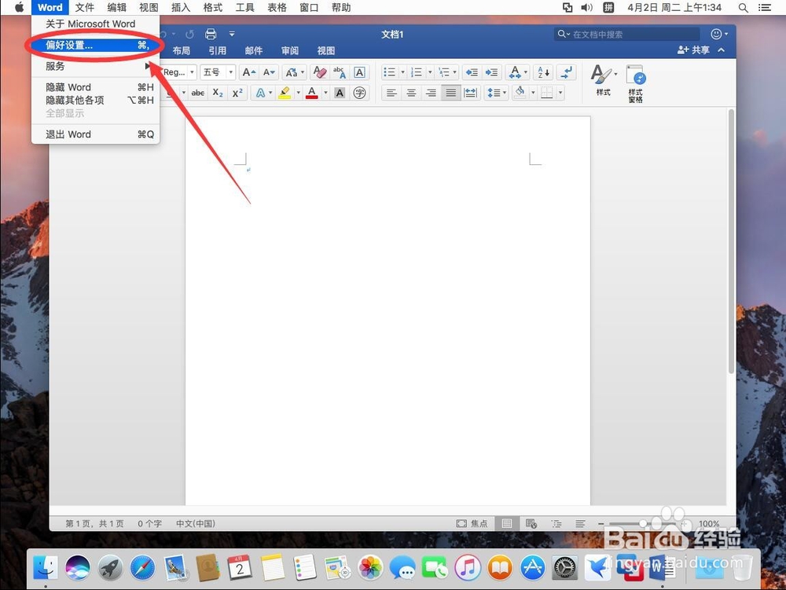
Task: Open the font name dropdown
Action: click(192, 72)
